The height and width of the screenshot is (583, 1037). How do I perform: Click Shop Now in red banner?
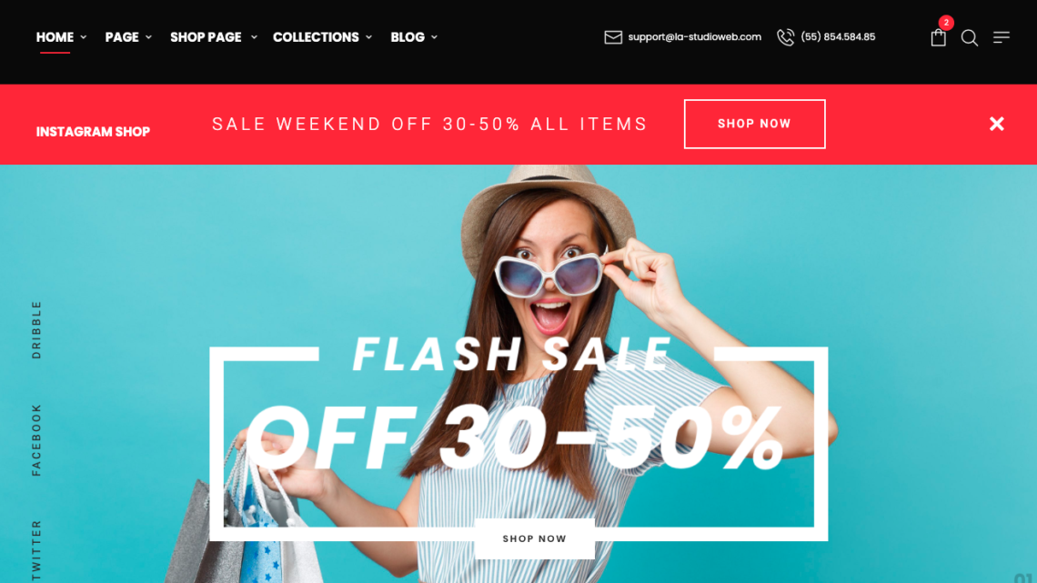pyautogui.click(x=755, y=124)
